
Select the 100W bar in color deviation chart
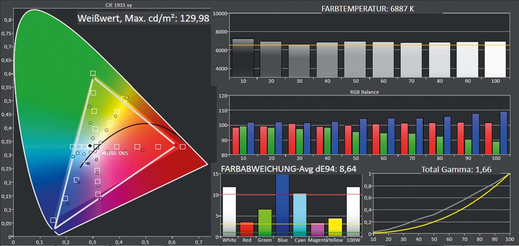[354, 212]
